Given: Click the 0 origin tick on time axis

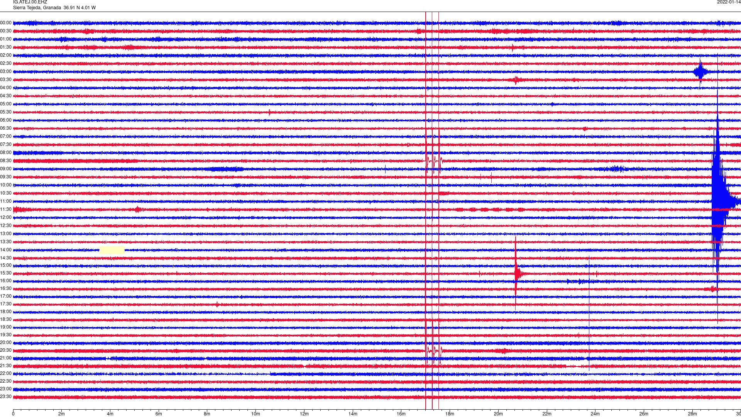Looking at the screenshot, I should pyautogui.click(x=13, y=414).
